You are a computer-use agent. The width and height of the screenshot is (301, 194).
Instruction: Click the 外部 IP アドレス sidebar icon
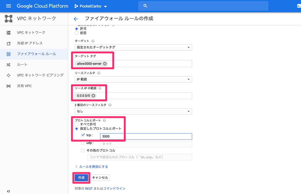[9, 43]
